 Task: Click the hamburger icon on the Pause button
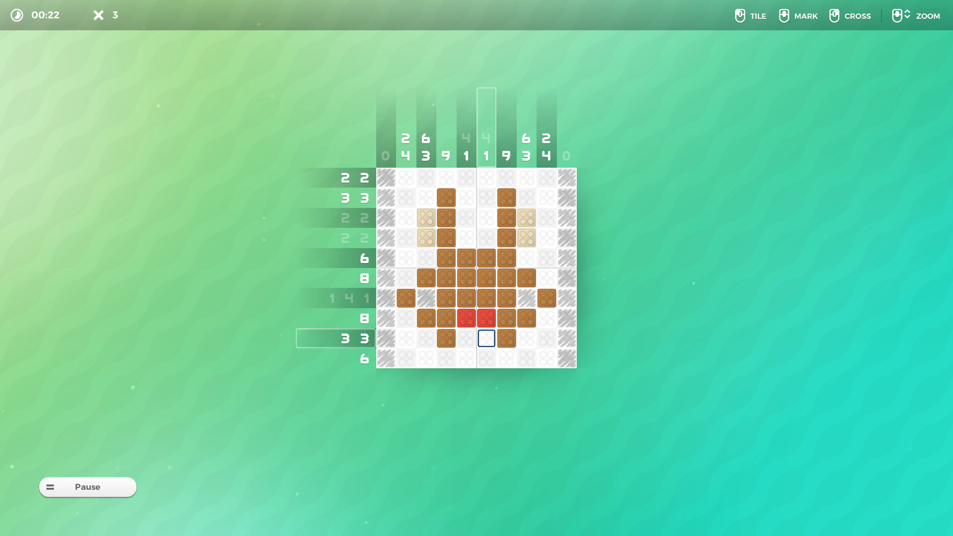pyautogui.click(x=50, y=487)
